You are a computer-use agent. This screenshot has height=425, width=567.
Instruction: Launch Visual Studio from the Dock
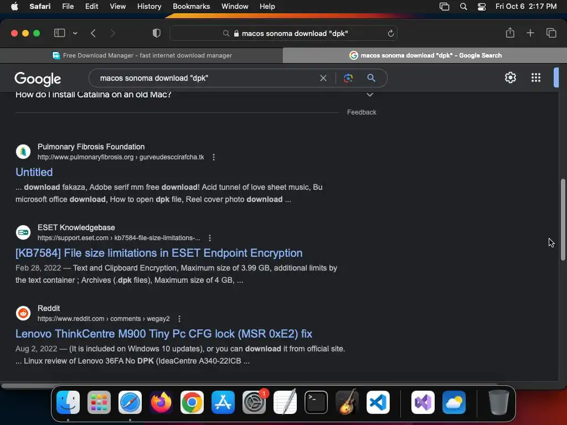tap(422, 402)
